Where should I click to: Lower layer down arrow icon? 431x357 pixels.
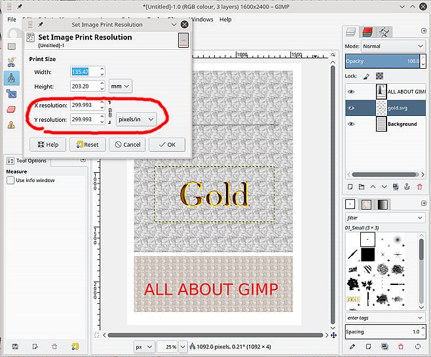(384, 187)
